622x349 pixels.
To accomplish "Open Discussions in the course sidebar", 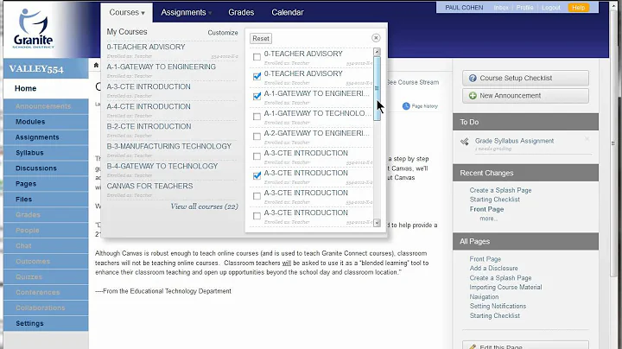I will (46, 168).
